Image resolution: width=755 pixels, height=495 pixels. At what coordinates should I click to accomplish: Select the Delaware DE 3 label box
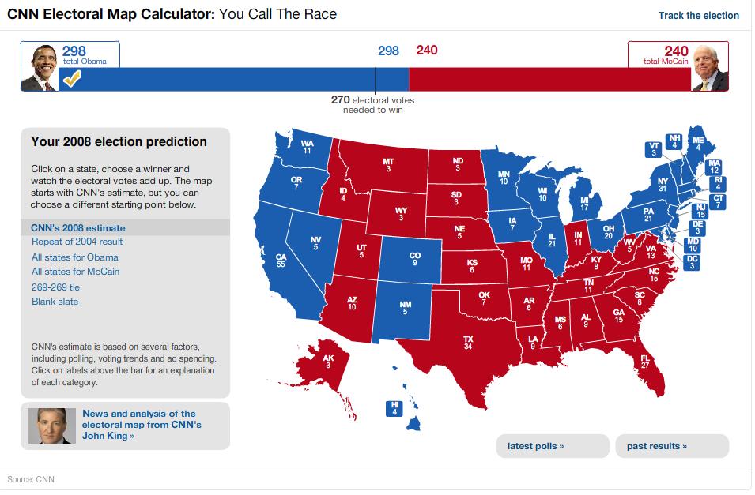[698, 227]
